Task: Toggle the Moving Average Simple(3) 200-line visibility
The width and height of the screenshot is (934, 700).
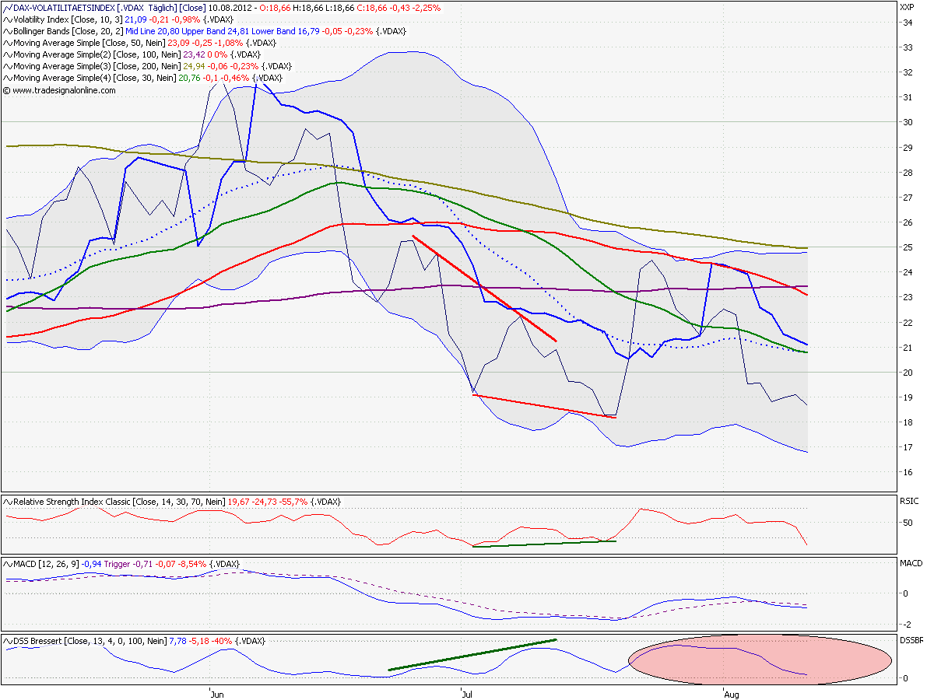Action: 6,66
